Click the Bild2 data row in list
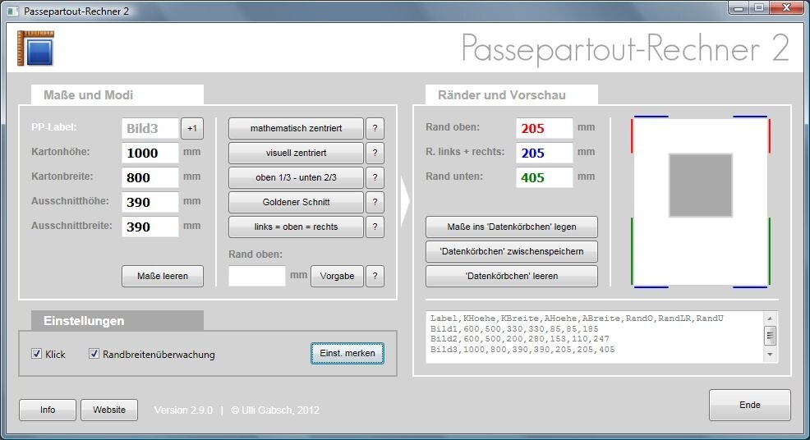The height and width of the screenshot is (440, 810). [x=519, y=339]
